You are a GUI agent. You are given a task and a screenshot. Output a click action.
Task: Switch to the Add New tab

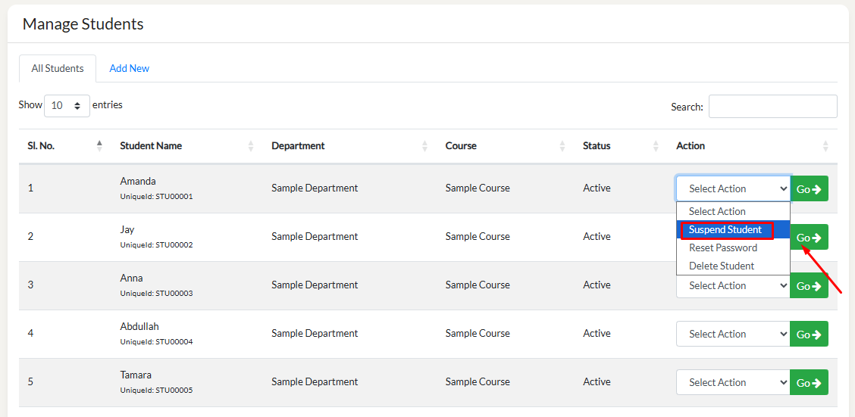pyautogui.click(x=129, y=68)
